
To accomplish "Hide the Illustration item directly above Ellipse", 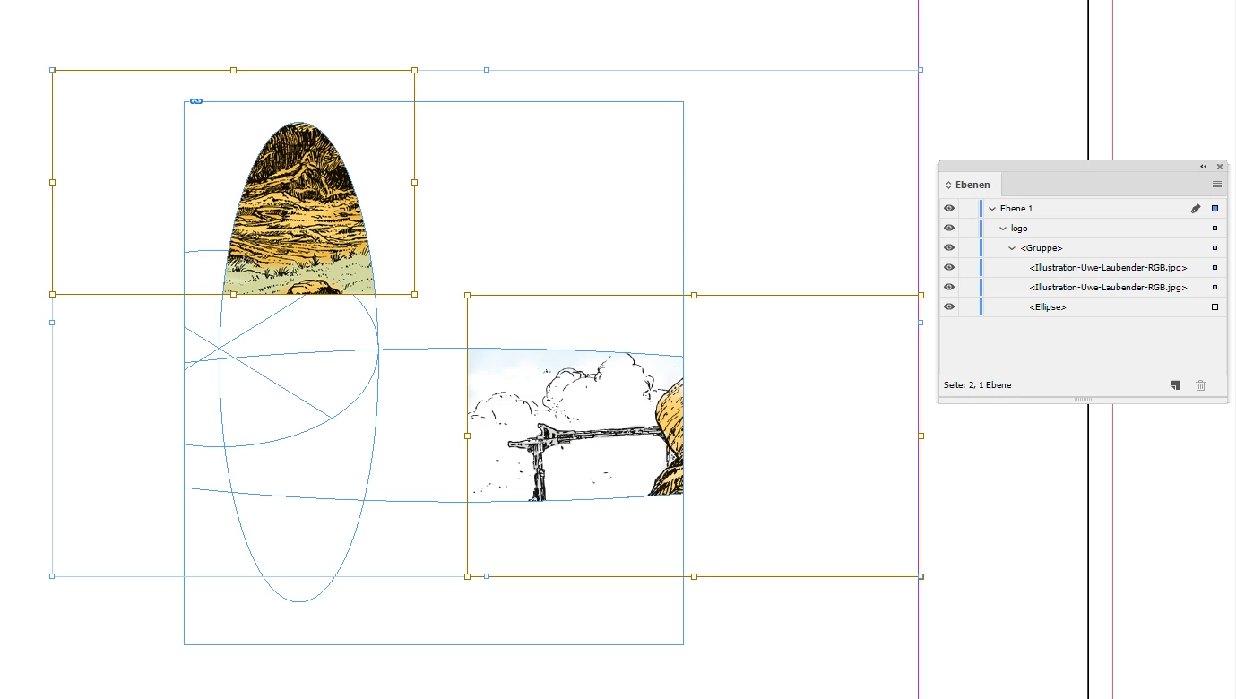I will pyautogui.click(x=949, y=288).
